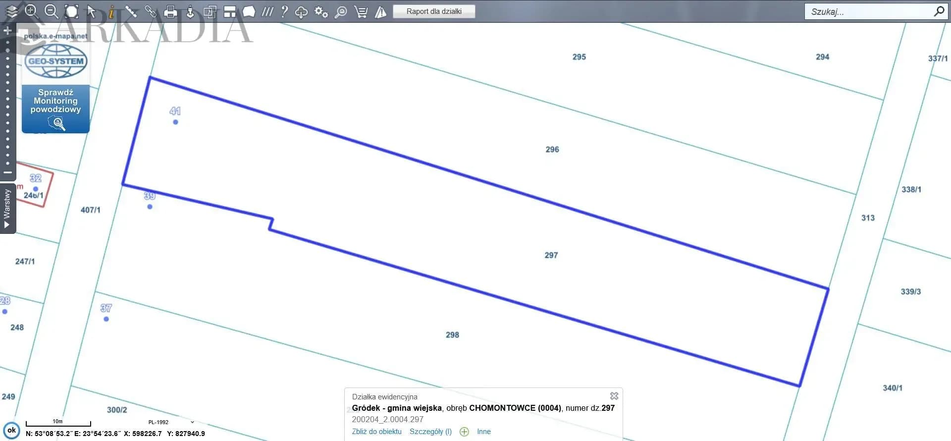Viewport: 951px width, 441px height.
Task: Open the gears settings icon
Action: coord(321,12)
